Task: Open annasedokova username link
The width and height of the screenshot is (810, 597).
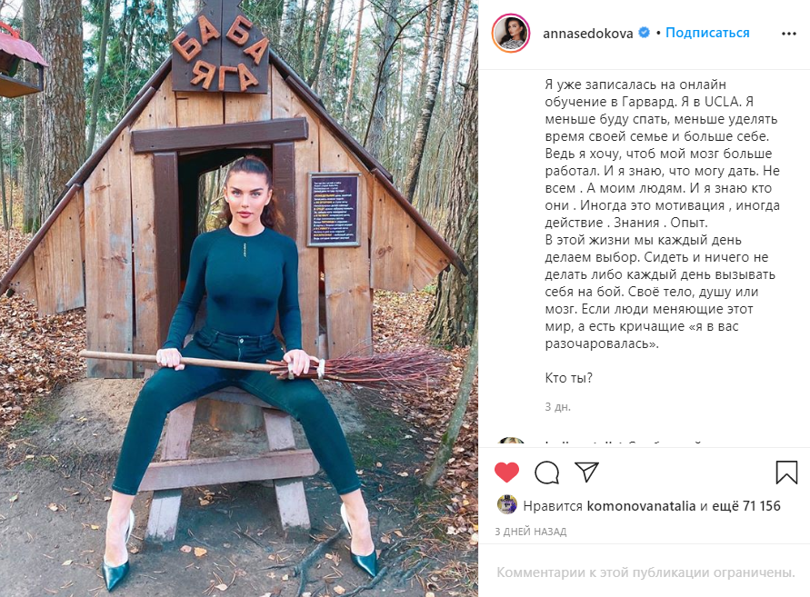Action: (x=588, y=34)
